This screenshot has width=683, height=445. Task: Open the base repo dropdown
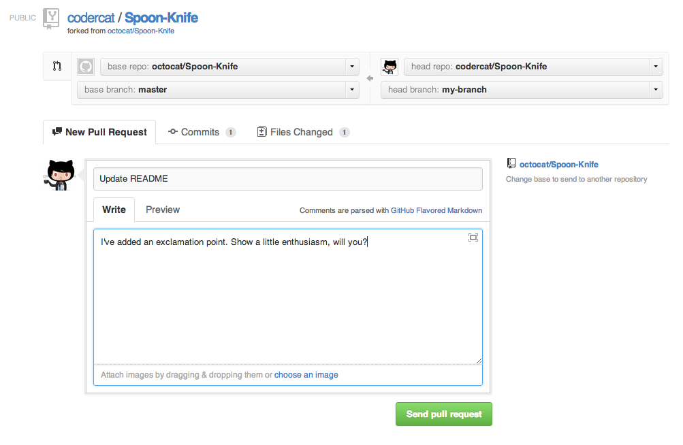(352, 66)
